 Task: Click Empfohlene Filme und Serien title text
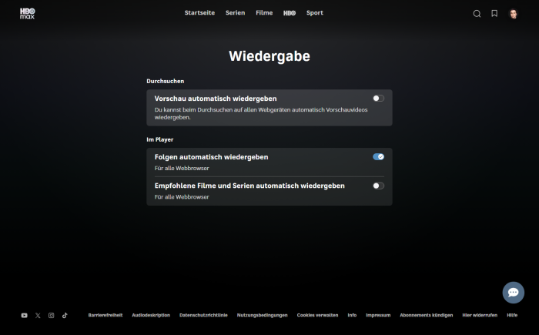tap(249, 186)
